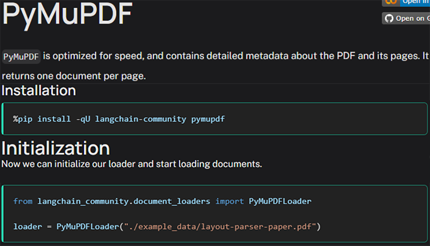Click 'returns one document per page.' text
This screenshot has width=430, height=246.
[x=74, y=76]
